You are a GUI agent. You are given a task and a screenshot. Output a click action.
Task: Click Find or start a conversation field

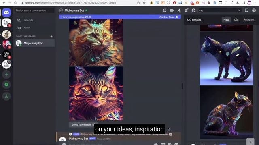[34, 10]
